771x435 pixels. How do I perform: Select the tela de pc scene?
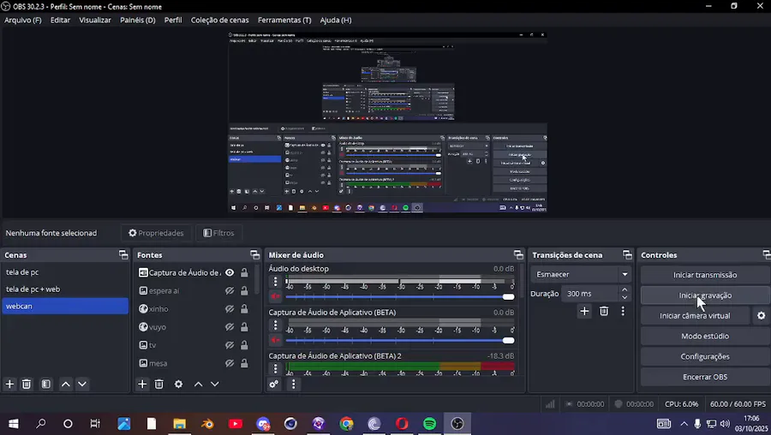pyautogui.click(x=65, y=271)
